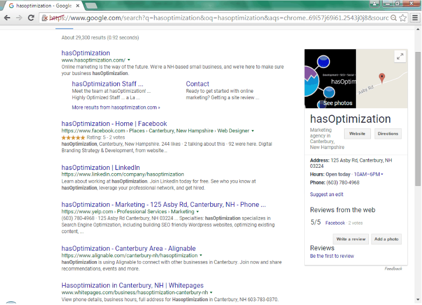Click the phone number (603) 780-4968
The height and width of the screenshot is (305, 422).
[x=342, y=183]
